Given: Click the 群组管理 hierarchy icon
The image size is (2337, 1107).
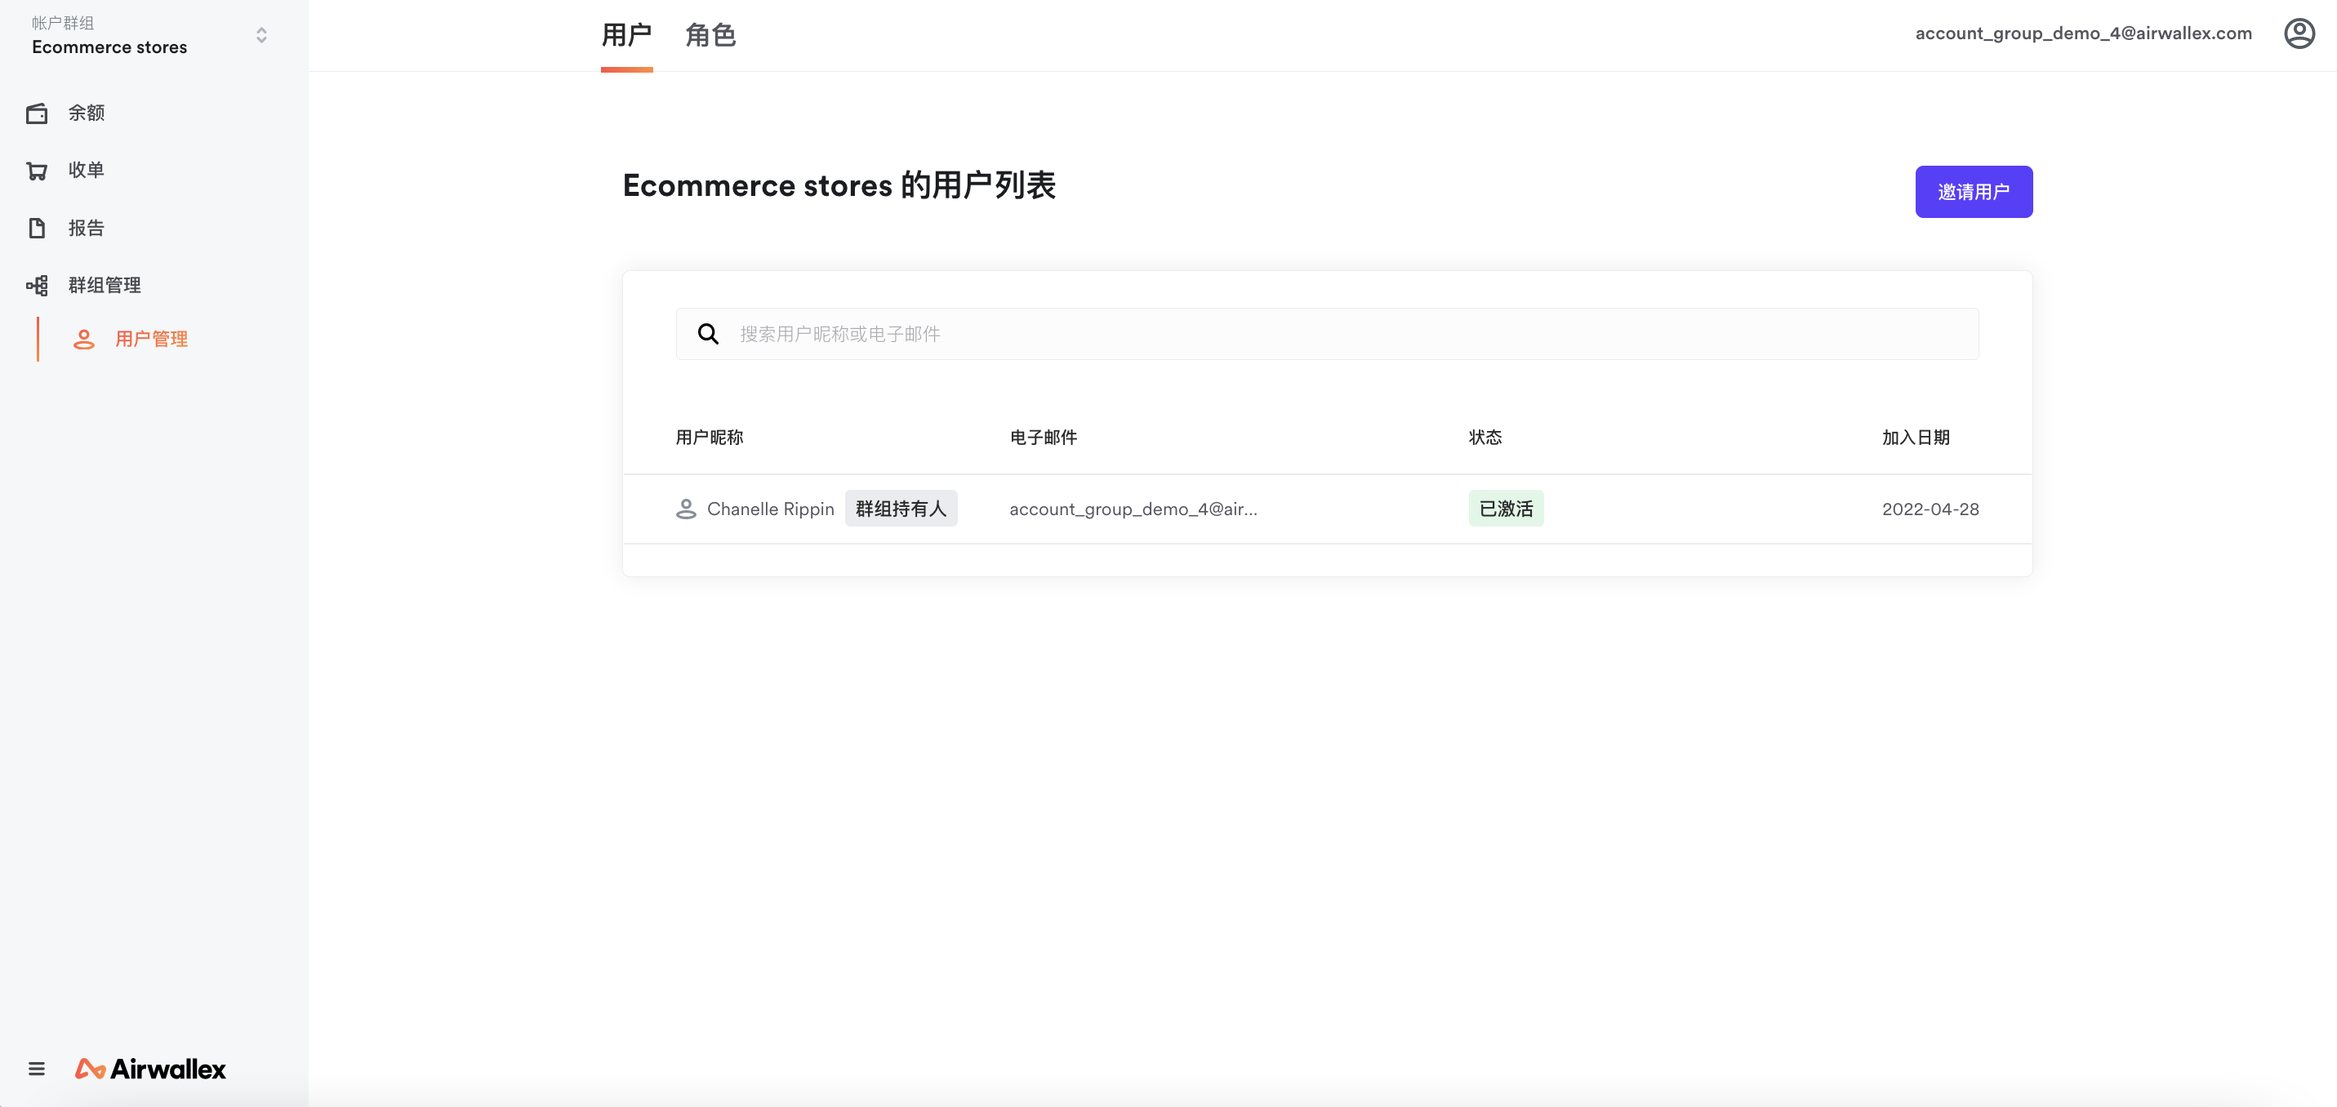Looking at the screenshot, I should pyautogui.click(x=36, y=286).
